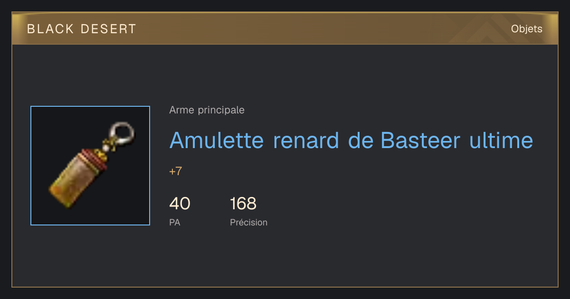Click the word ultime in item name
This screenshot has height=299, width=570.
[501, 140]
